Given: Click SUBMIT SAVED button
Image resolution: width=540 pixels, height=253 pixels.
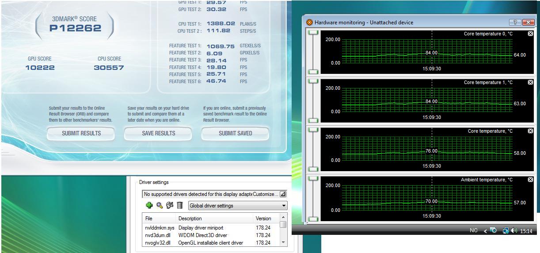Looking at the screenshot, I should coord(236,133).
